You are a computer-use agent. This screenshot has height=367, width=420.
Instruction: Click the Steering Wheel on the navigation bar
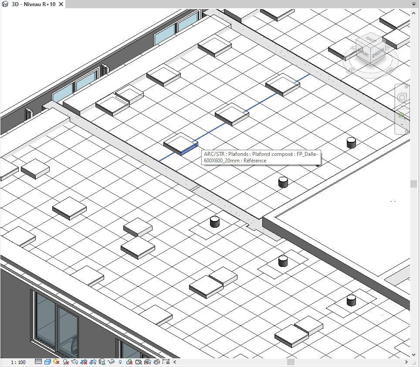[x=402, y=97]
